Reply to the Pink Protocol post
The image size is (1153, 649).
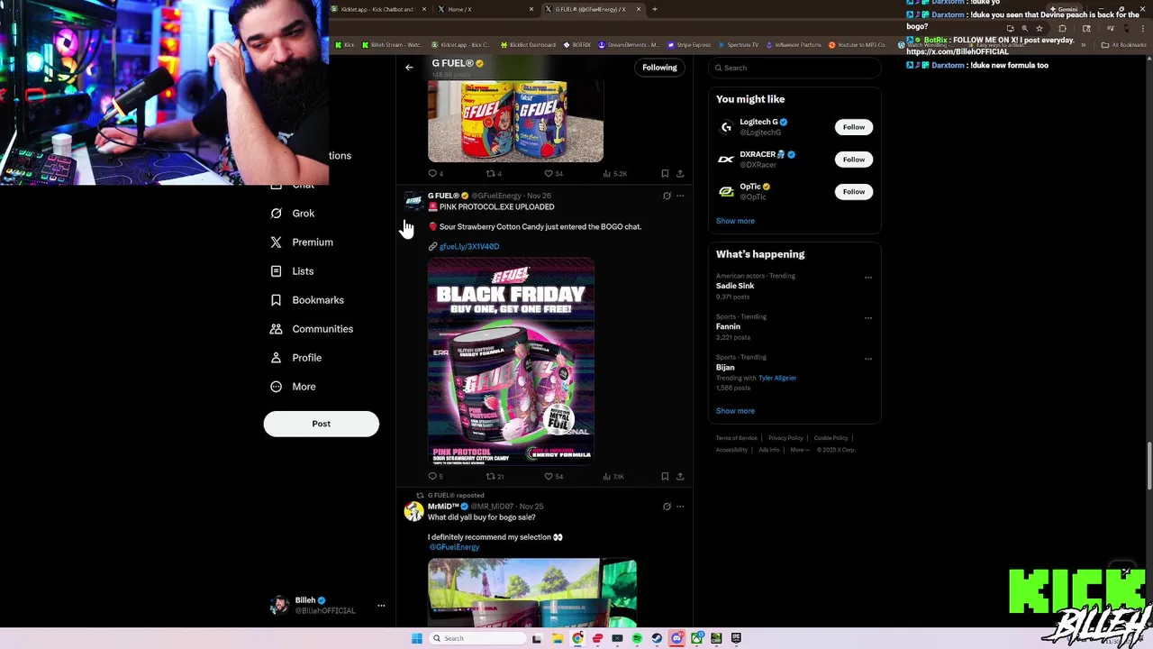pyautogui.click(x=435, y=476)
